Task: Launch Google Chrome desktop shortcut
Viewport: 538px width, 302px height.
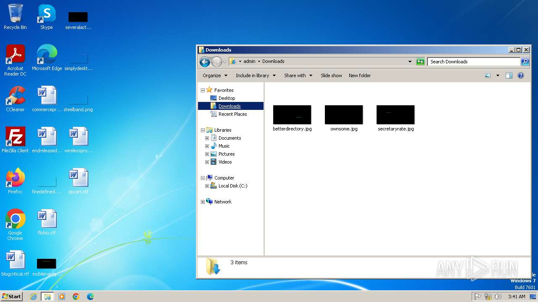Action: pyautogui.click(x=15, y=225)
